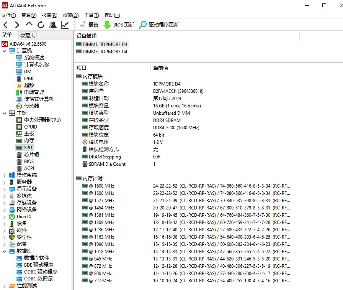The height and width of the screenshot is (290, 343).
Task: Expand the 性能测试 tree node
Action: tap(4, 286)
